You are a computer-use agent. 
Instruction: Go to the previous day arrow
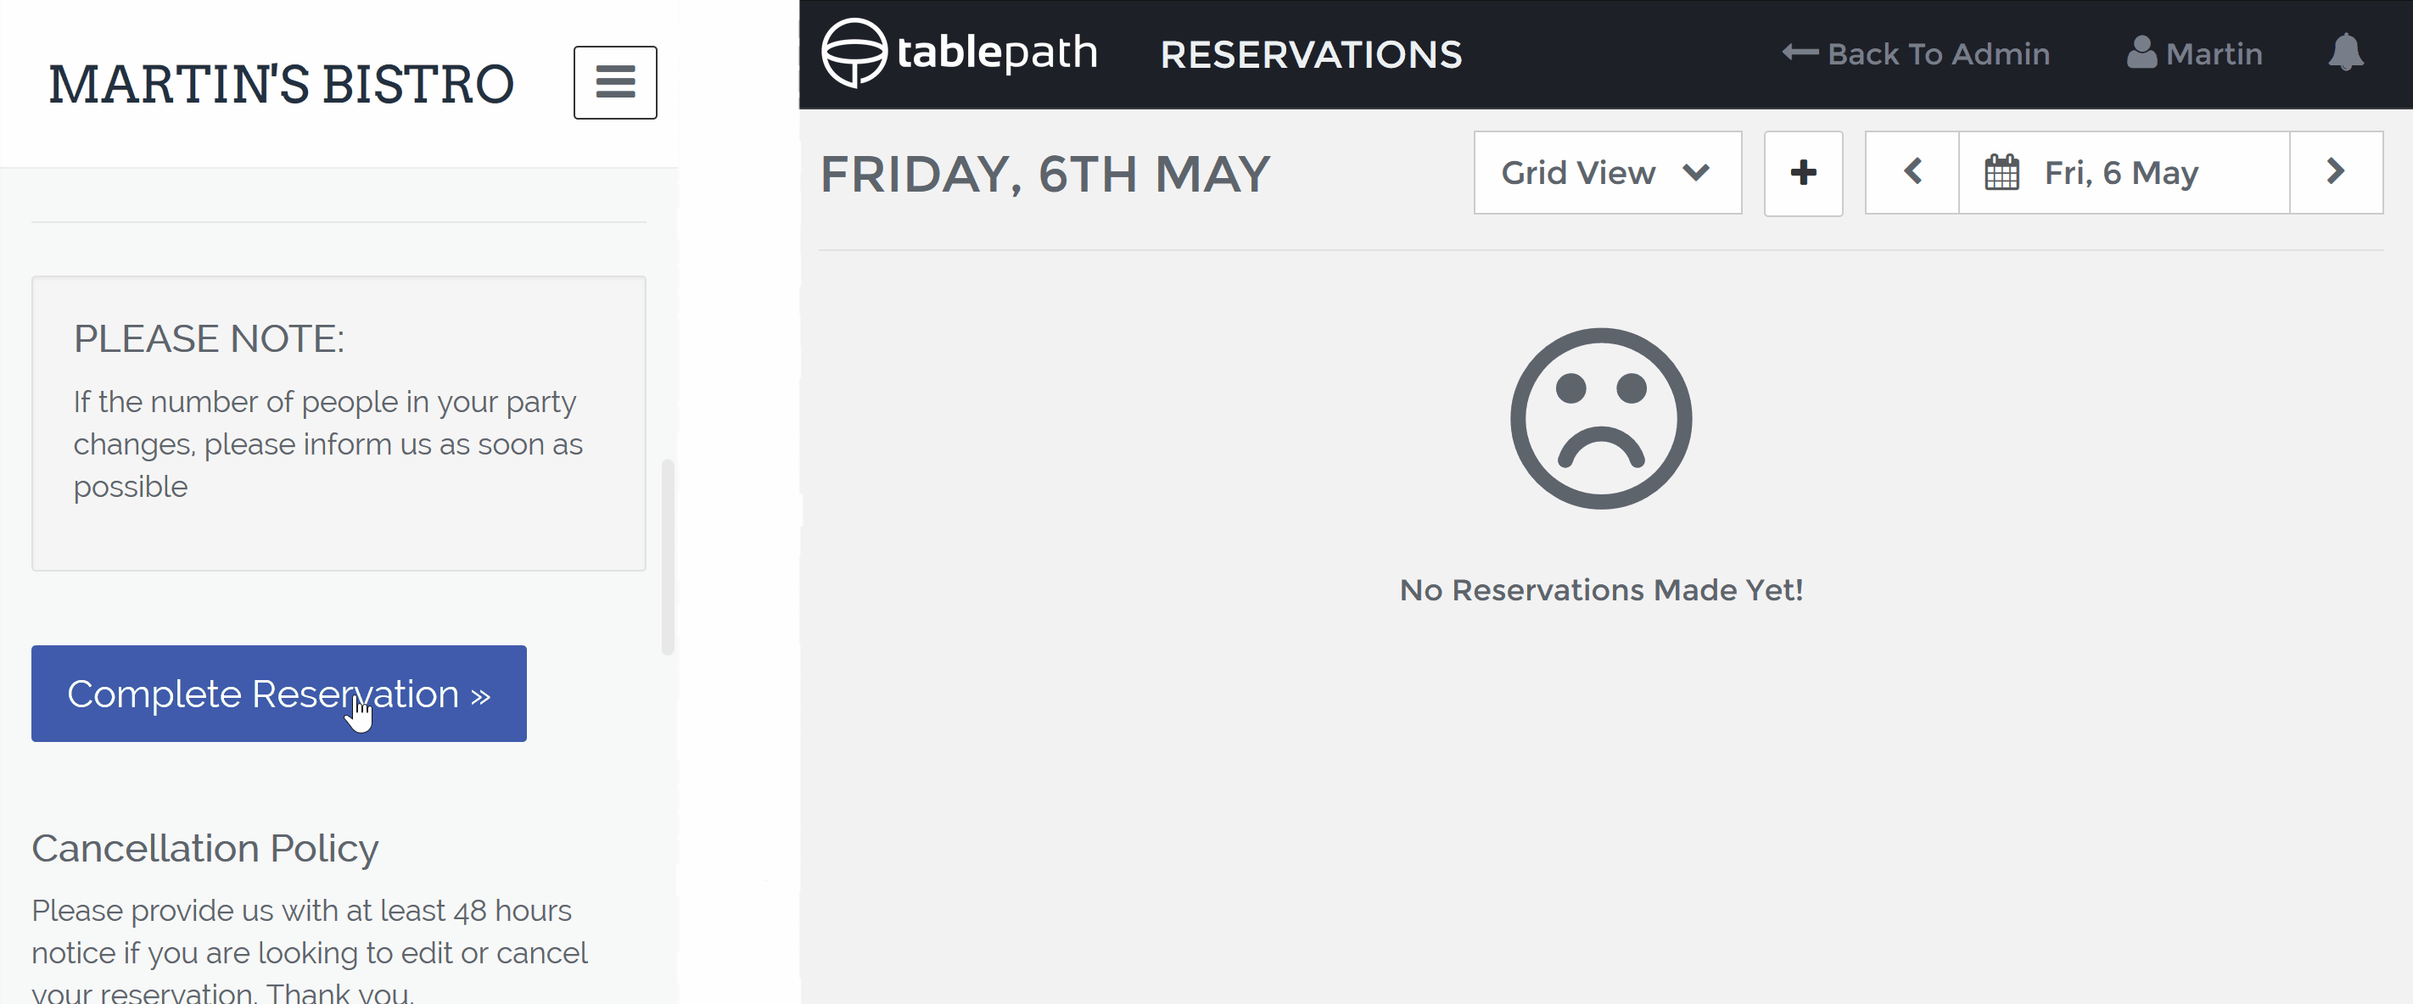pyautogui.click(x=1912, y=173)
